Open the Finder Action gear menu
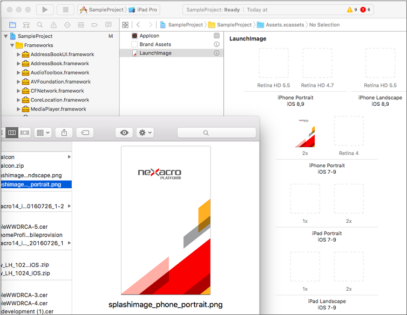 145,133
